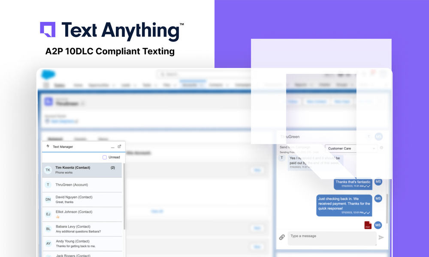Open the red PDF attachment in the conversation
The height and width of the screenshot is (257, 429).
pyautogui.click(x=368, y=224)
